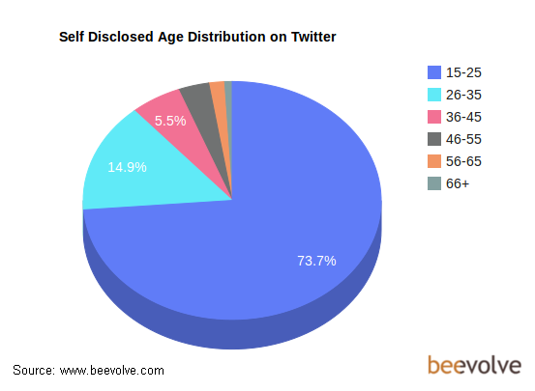Select the 36-45 legend label
Screen dimensions: 535x391
(x=463, y=117)
